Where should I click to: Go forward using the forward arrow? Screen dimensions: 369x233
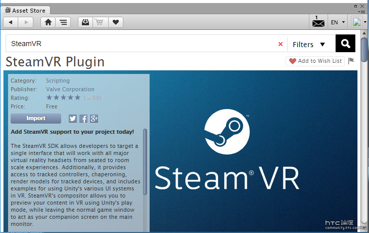(x=26, y=22)
